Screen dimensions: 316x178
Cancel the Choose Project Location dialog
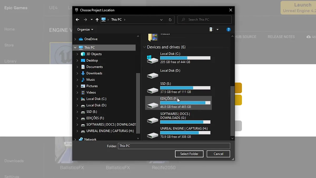(x=218, y=154)
